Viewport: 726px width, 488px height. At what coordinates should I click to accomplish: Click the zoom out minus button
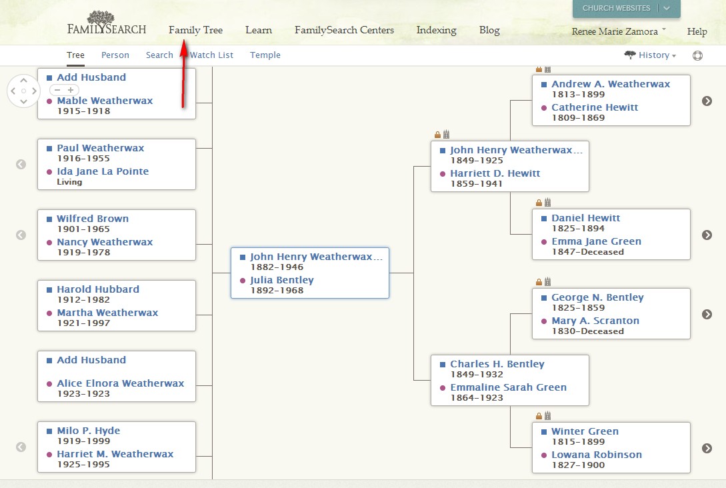[x=57, y=90]
